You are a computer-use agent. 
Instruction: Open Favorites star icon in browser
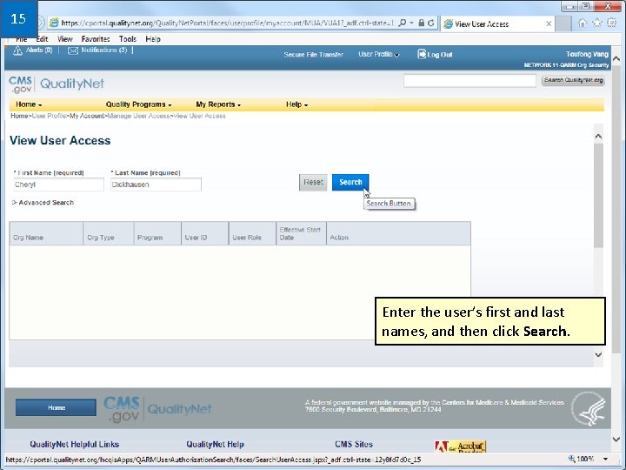click(x=596, y=23)
